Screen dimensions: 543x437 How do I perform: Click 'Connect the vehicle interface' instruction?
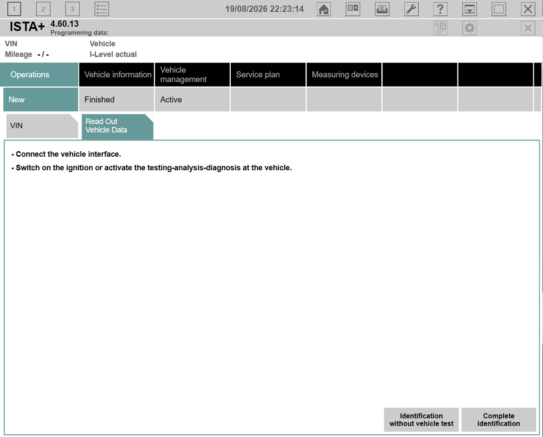click(x=66, y=154)
